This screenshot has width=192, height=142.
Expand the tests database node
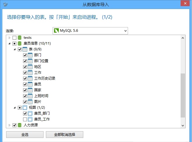click(x=9, y=38)
